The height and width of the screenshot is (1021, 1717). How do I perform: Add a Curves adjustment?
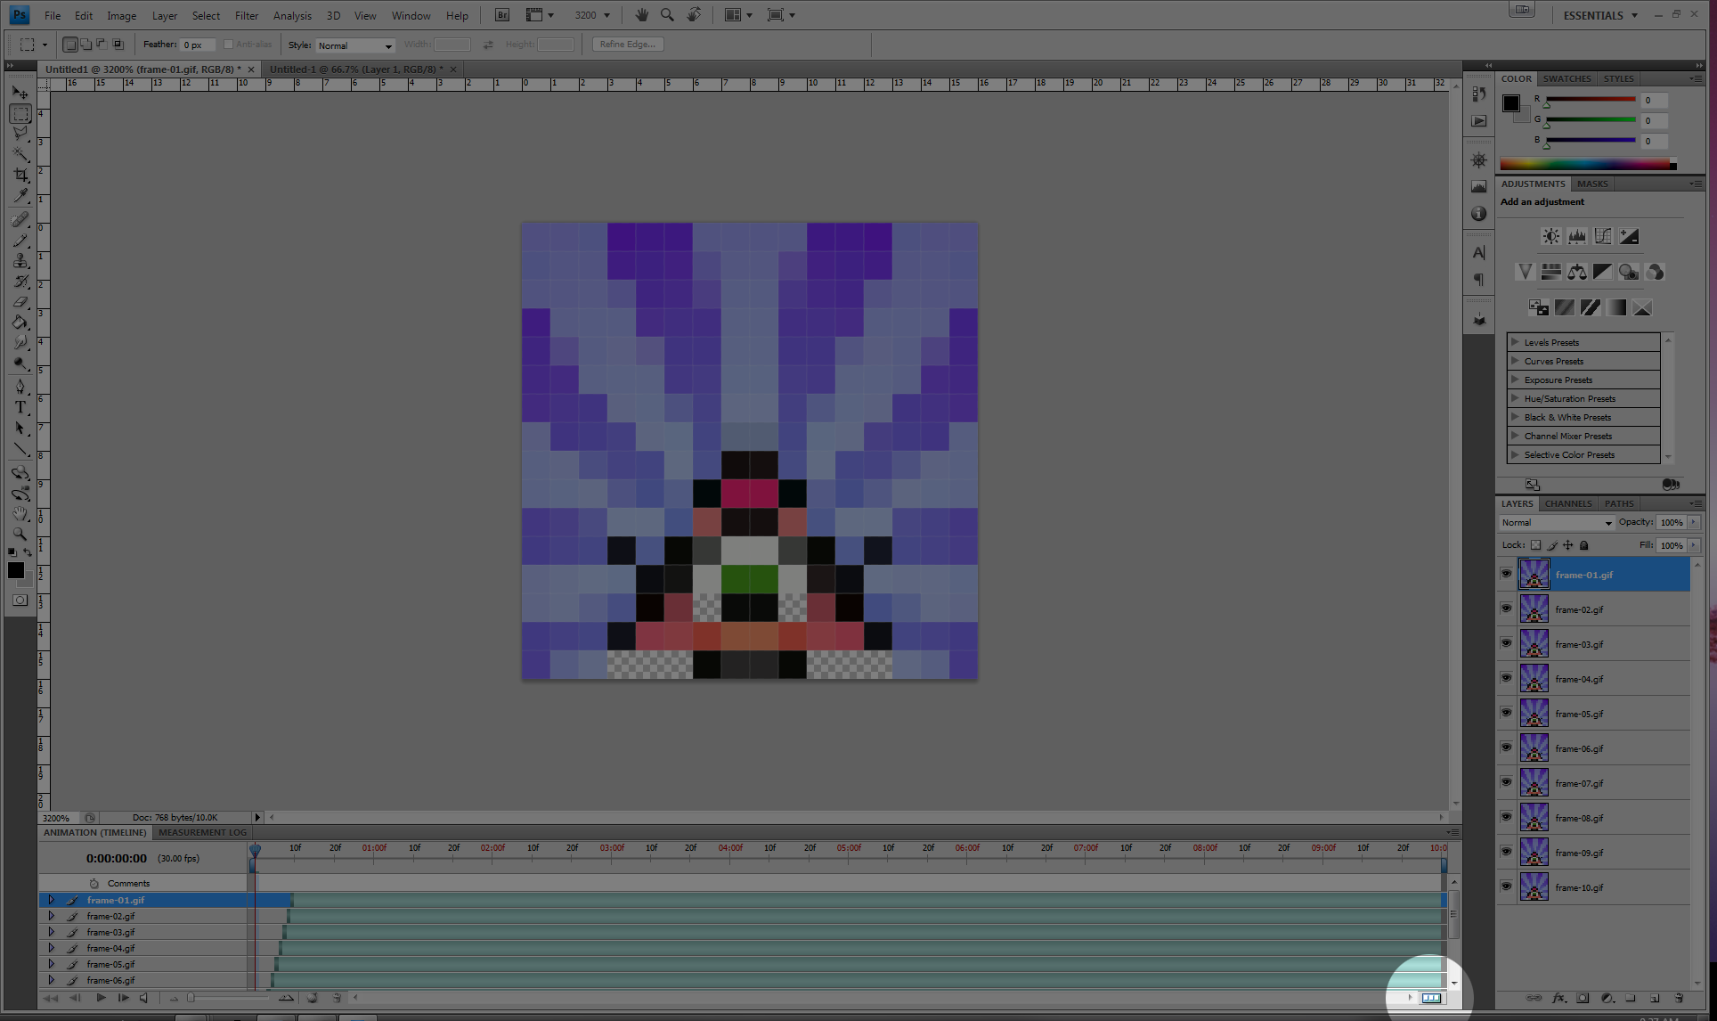pyautogui.click(x=1603, y=236)
